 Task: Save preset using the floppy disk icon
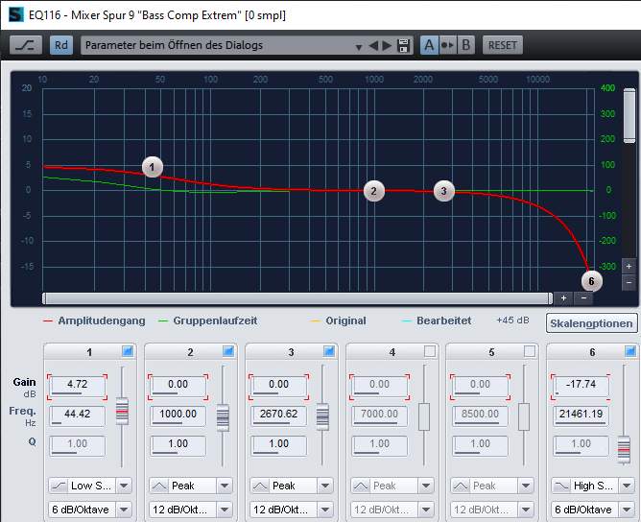pyautogui.click(x=404, y=45)
